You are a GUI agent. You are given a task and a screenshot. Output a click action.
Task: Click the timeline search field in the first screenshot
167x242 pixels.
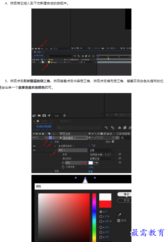(59, 56)
